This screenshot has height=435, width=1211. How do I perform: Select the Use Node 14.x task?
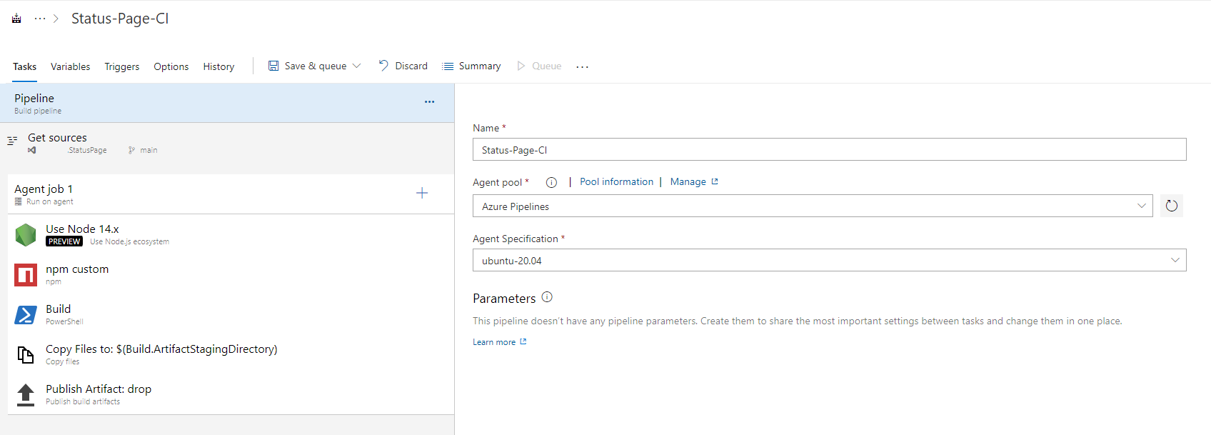tap(231, 234)
